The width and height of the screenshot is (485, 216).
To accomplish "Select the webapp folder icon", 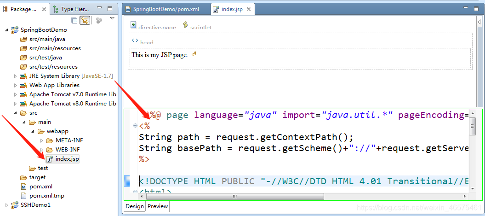I will (x=41, y=131).
